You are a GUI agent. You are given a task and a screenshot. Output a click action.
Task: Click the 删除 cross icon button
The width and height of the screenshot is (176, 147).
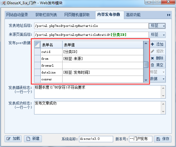tap(158, 58)
